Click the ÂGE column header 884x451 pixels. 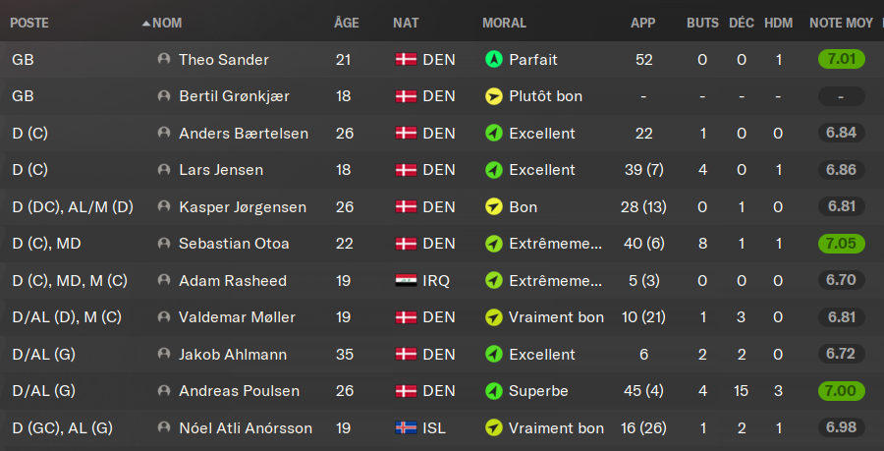(x=346, y=23)
